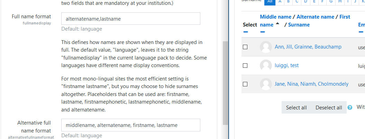Screen dimensions: 365x139
Task: Click the Select all button
Action: pyautogui.click(x=296, y=107)
